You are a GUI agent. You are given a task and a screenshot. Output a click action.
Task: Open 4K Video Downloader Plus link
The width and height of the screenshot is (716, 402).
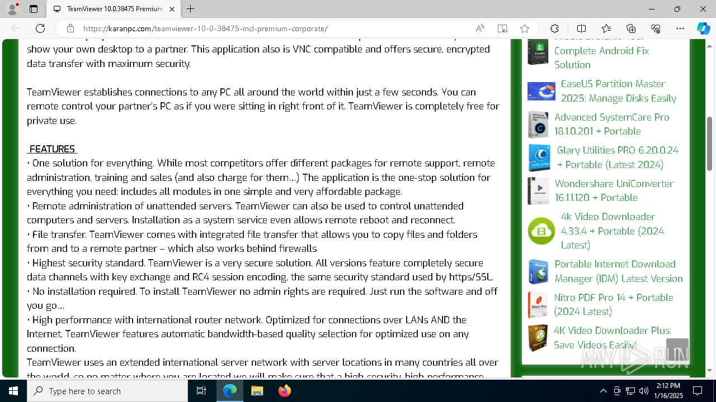click(612, 338)
